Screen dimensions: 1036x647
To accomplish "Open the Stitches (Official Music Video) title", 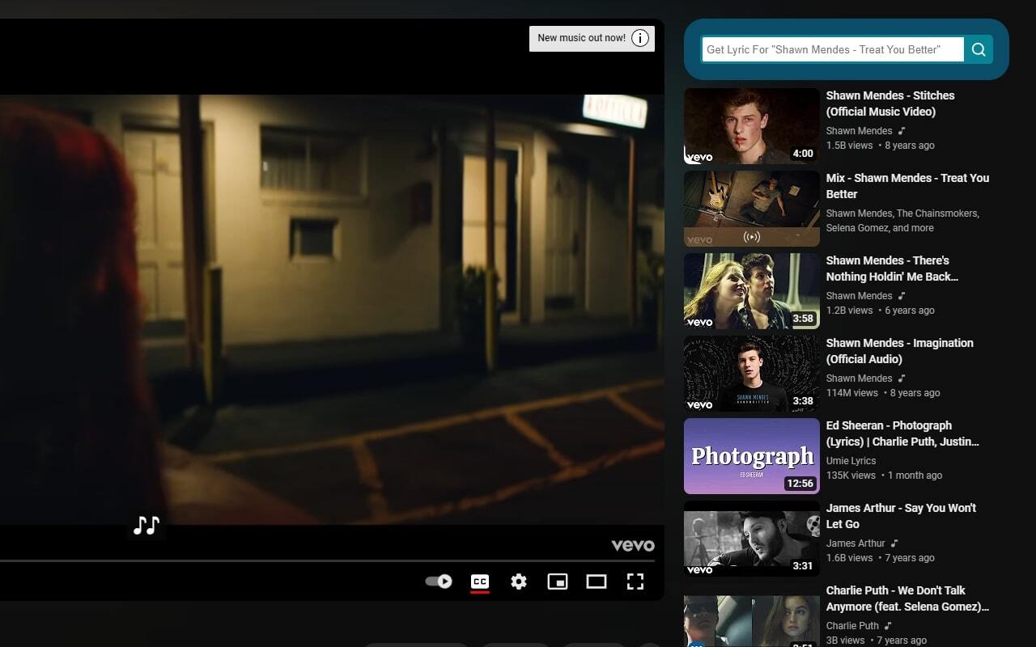I will 890,104.
